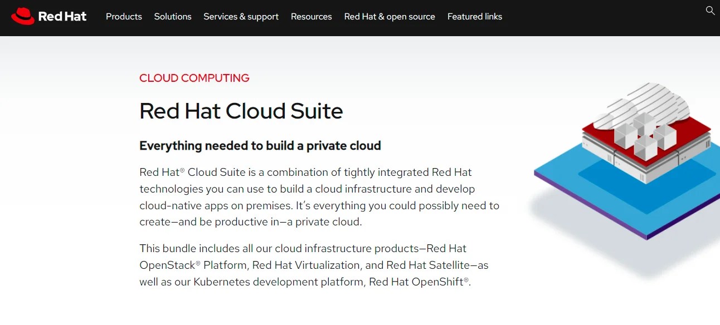The image size is (720, 325).
Task: Click the red fedora hat logo icon
Action: pos(23,16)
